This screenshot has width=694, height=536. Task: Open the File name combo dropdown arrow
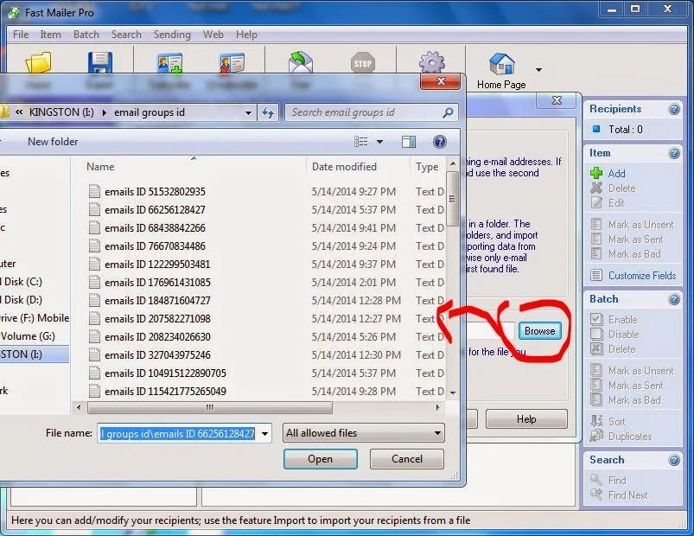click(x=264, y=433)
